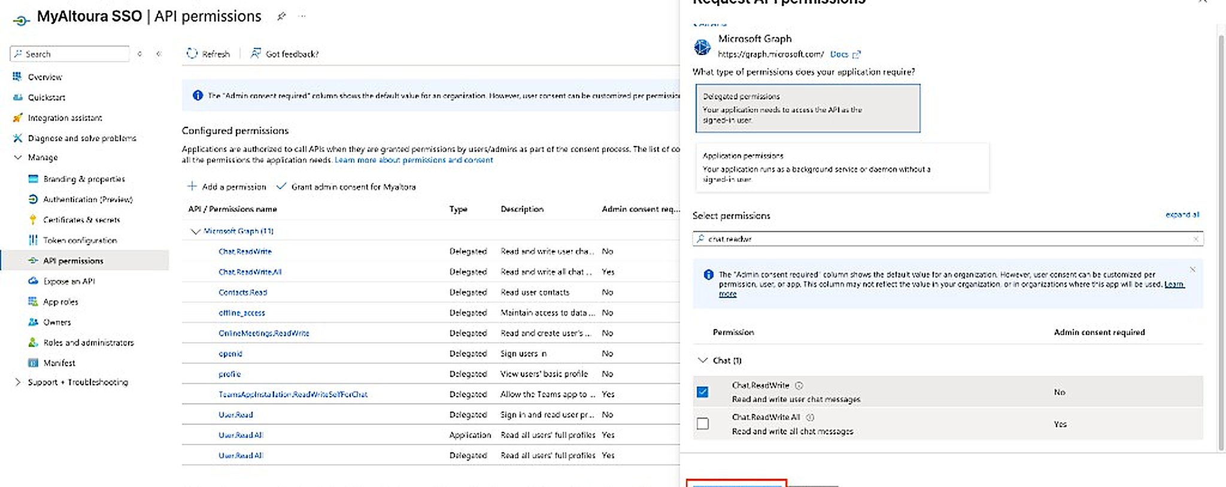1226x487 pixels.
Task: Open Expose an API
Action: coord(69,281)
